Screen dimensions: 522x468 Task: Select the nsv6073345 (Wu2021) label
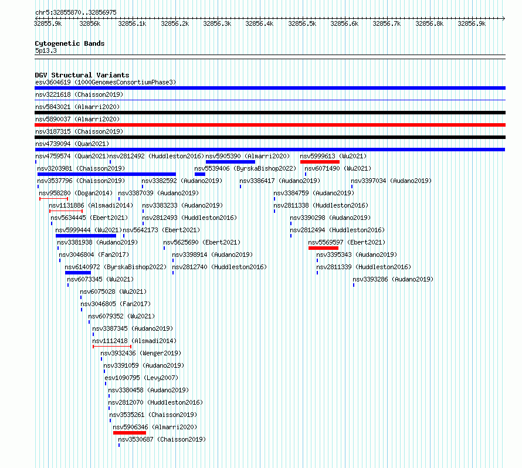coord(100,279)
